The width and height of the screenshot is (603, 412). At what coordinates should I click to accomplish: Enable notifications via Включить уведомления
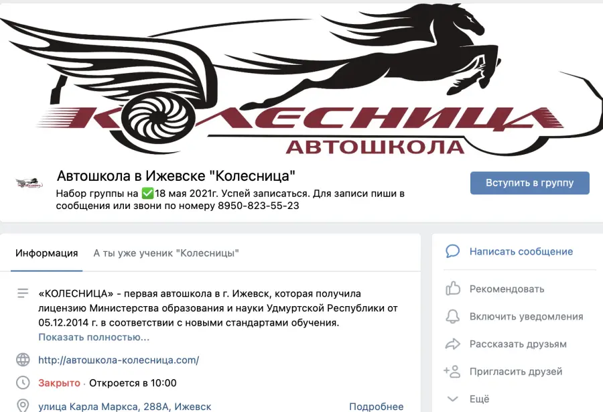(526, 317)
